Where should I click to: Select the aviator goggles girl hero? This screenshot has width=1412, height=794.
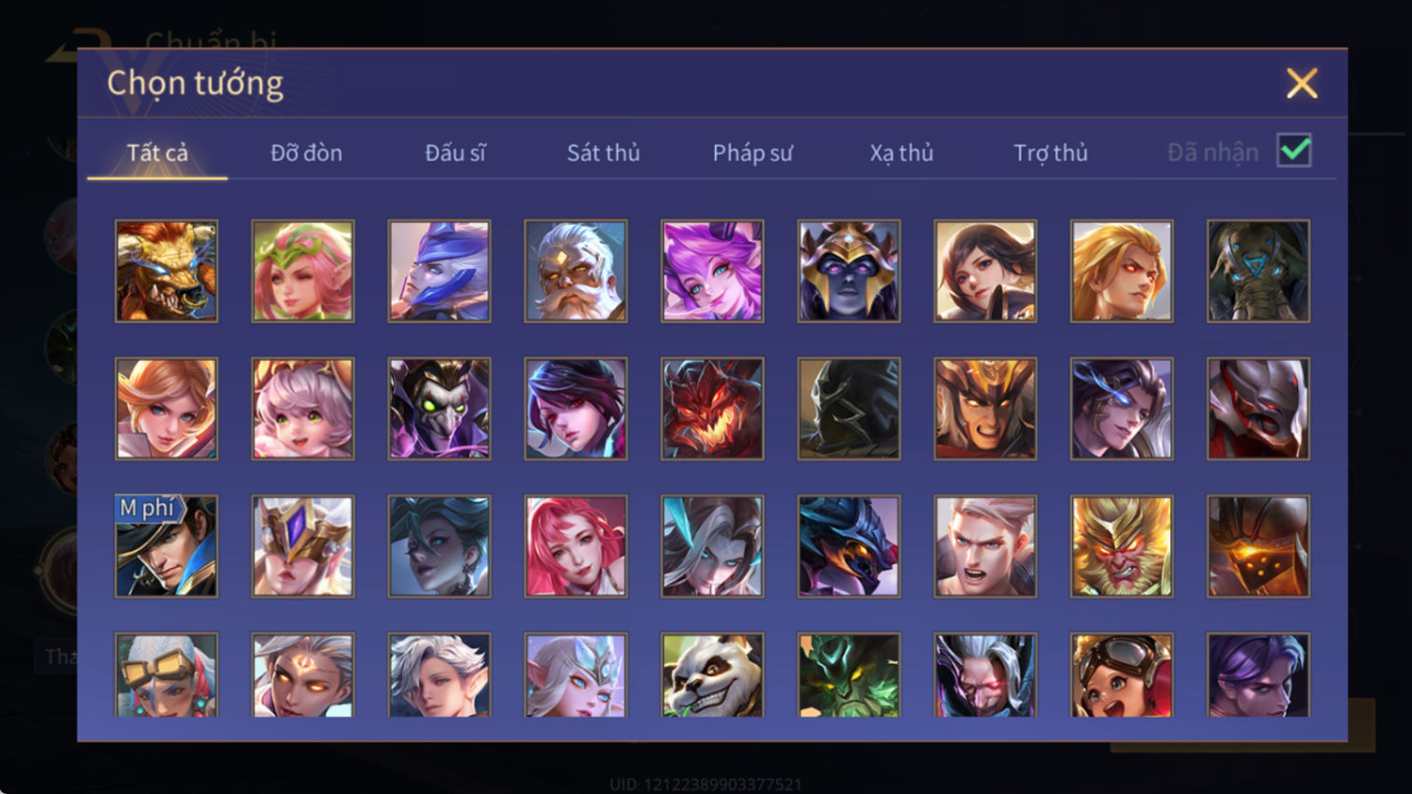pos(1122,676)
